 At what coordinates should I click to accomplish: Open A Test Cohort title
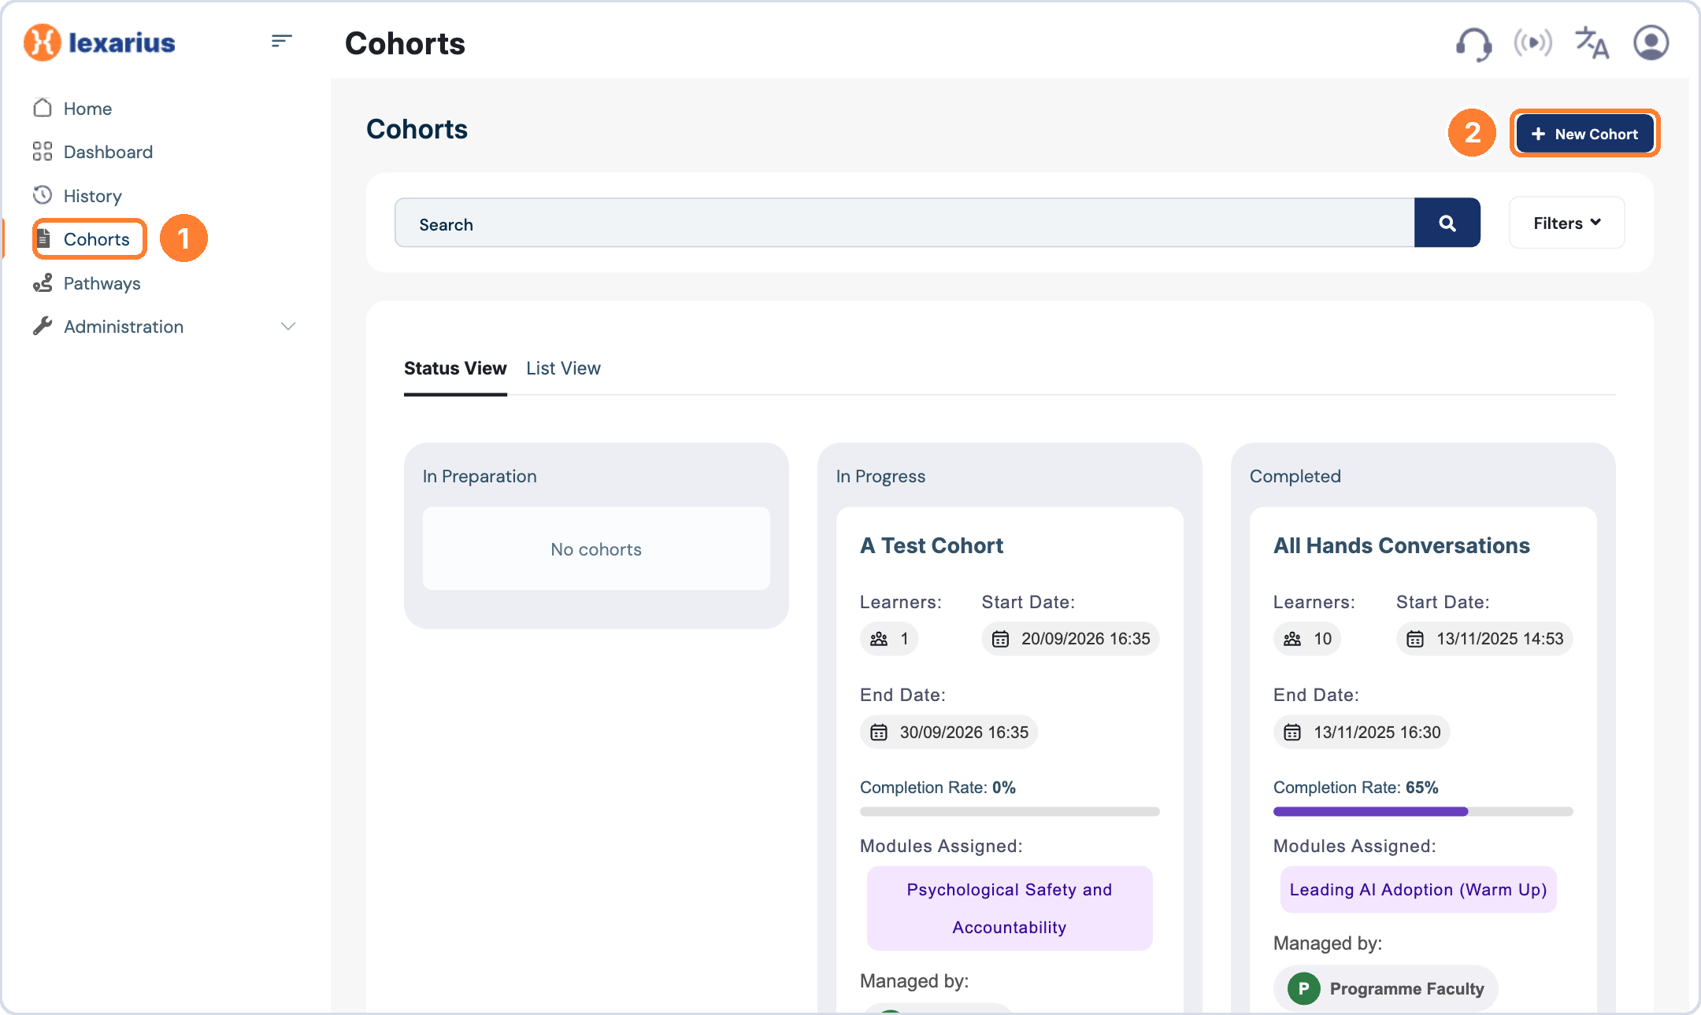932,545
